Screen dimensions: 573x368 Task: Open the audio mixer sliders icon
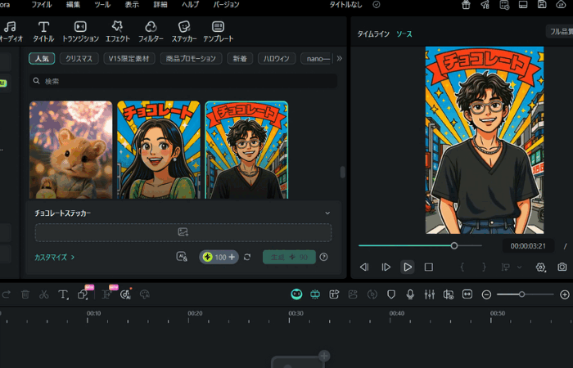tap(430, 294)
